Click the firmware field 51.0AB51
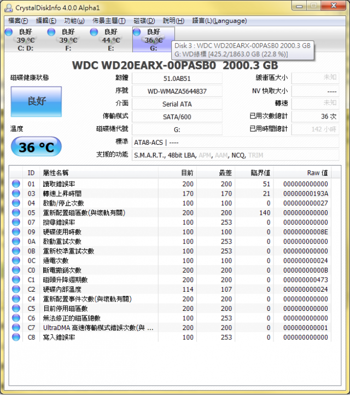 coord(177,78)
